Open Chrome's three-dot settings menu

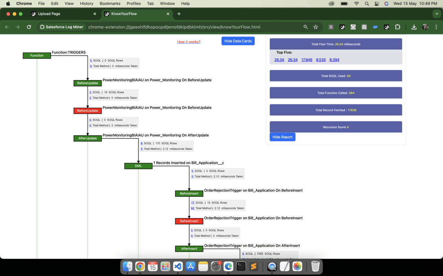[x=436, y=27]
